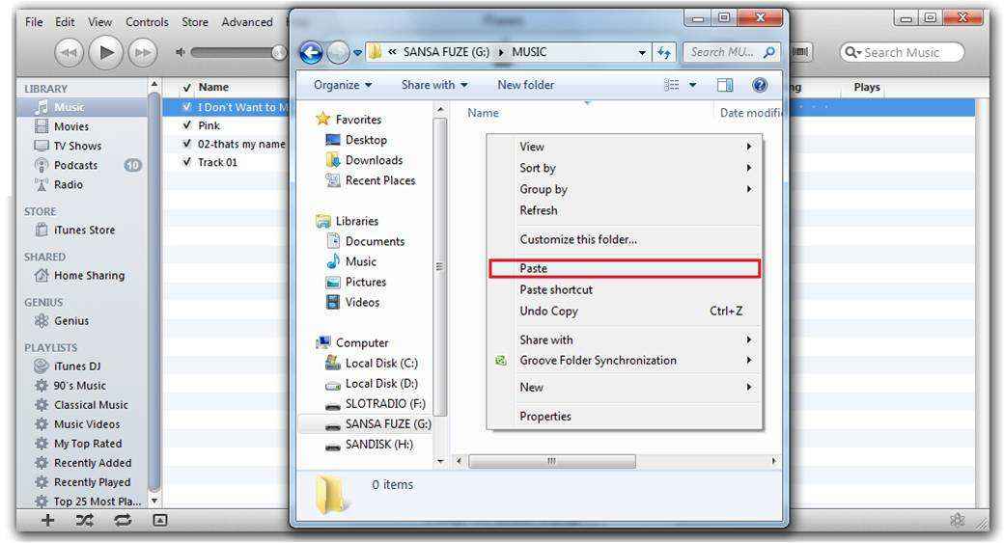Open Local Disk (C:)
Image resolution: width=1004 pixels, height=543 pixels.
372,363
